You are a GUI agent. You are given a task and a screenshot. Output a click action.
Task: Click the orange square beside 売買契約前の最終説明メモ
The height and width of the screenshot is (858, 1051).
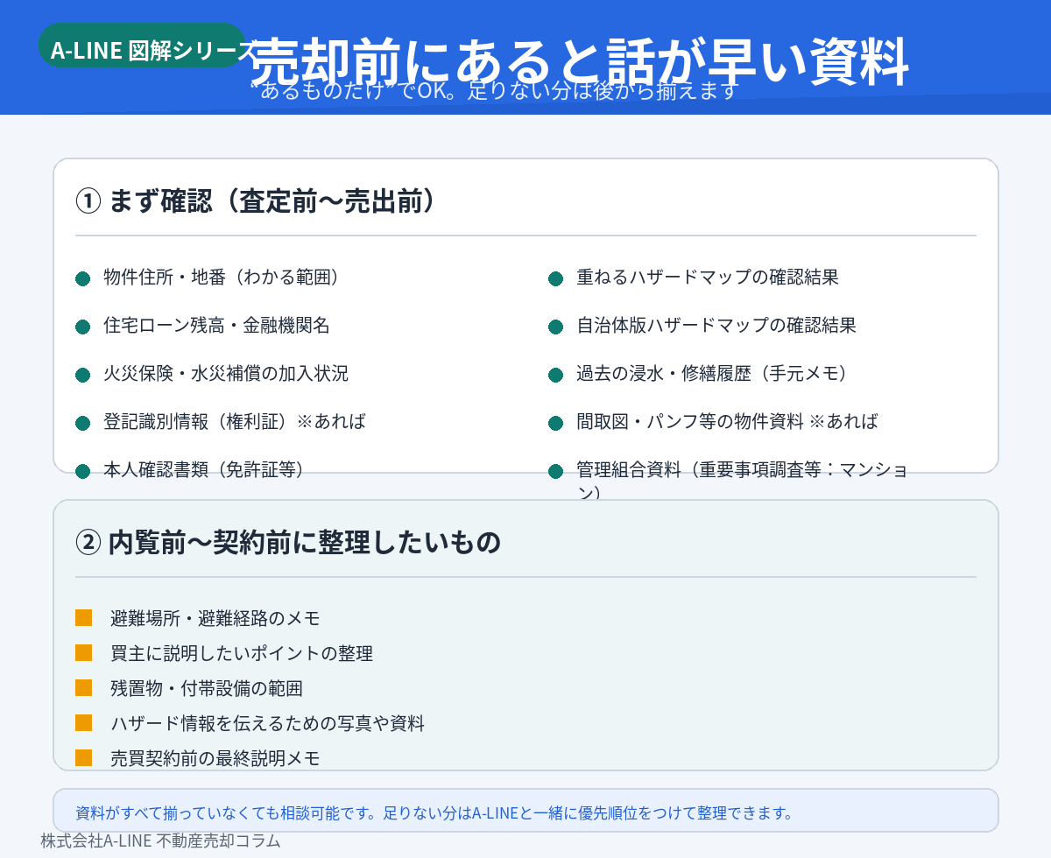pyautogui.click(x=84, y=758)
